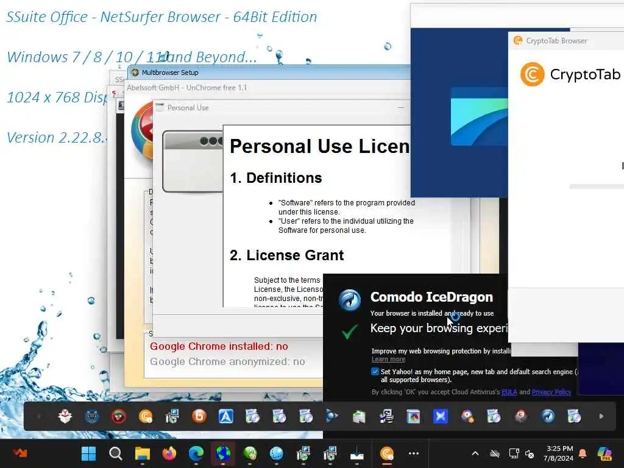Image resolution: width=624 pixels, height=468 pixels.
Task: Launch the blue X square dock icon
Action: pyautogui.click(x=441, y=416)
